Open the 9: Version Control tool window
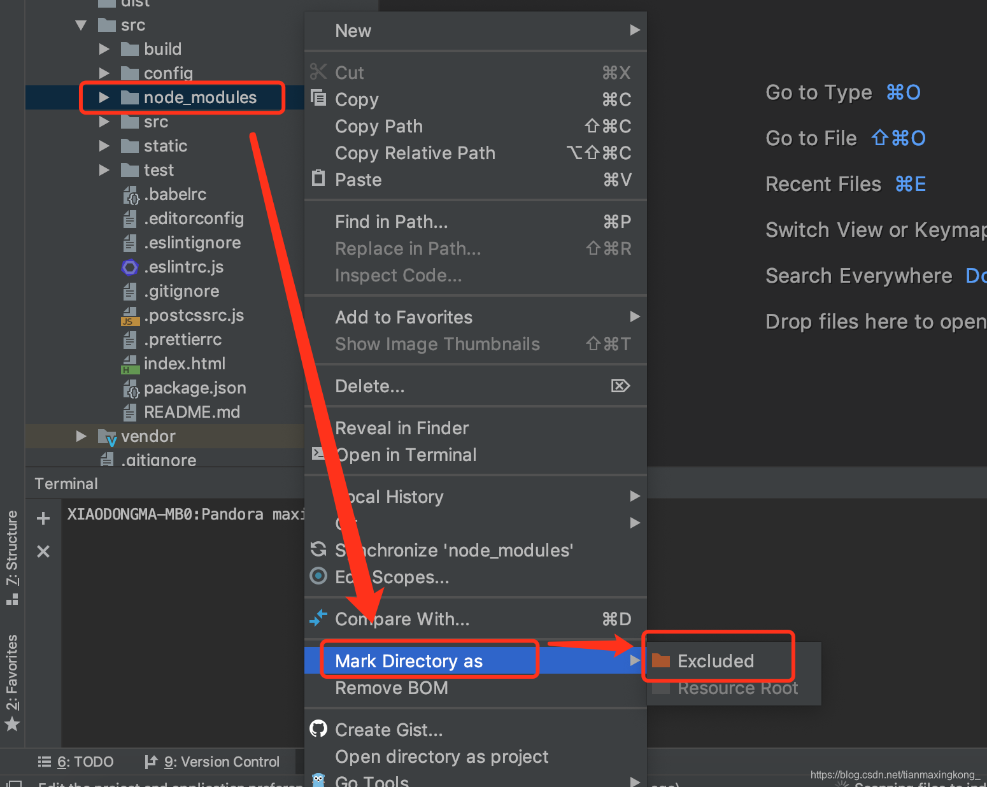This screenshot has width=987, height=787. 218,762
